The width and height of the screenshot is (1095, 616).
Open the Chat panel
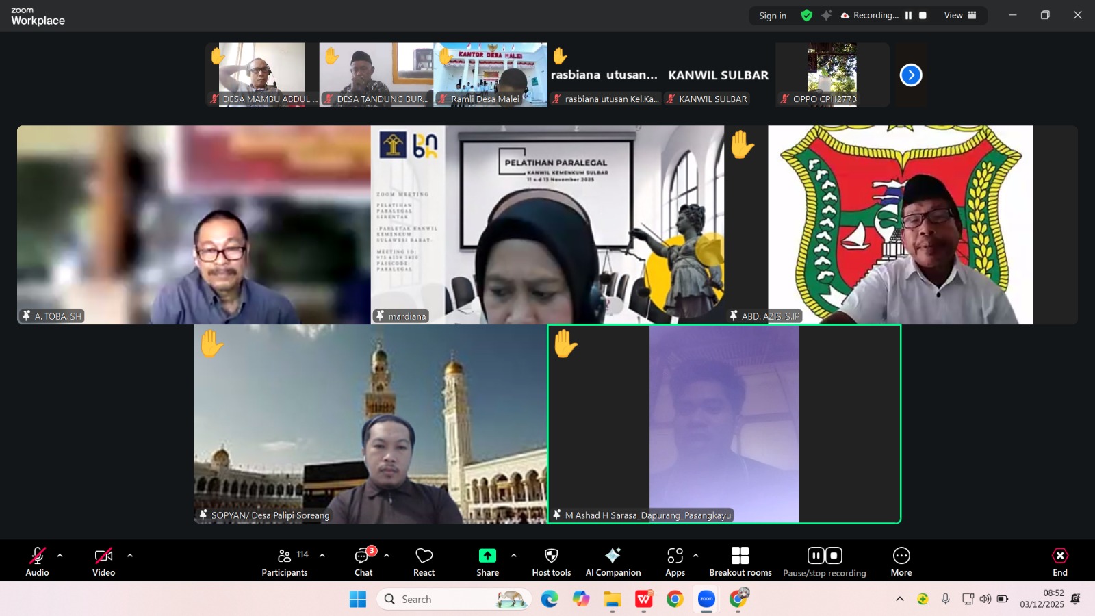click(363, 562)
